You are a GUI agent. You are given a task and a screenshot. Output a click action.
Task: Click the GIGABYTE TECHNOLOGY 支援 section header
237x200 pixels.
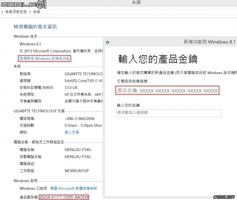(39, 111)
